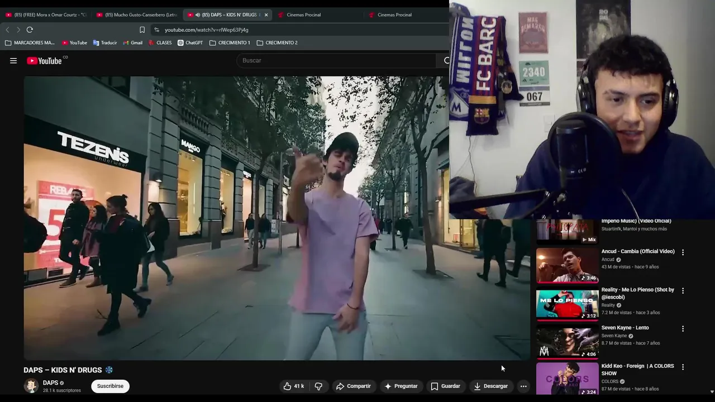Open Ancud - Cambia (Official Video) title
Image resolution: width=715 pixels, height=402 pixels.
[x=638, y=251]
